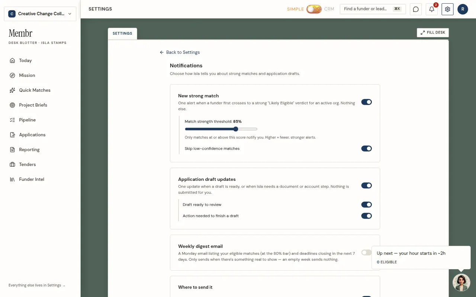Open notifications bell with badge

coord(432,9)
